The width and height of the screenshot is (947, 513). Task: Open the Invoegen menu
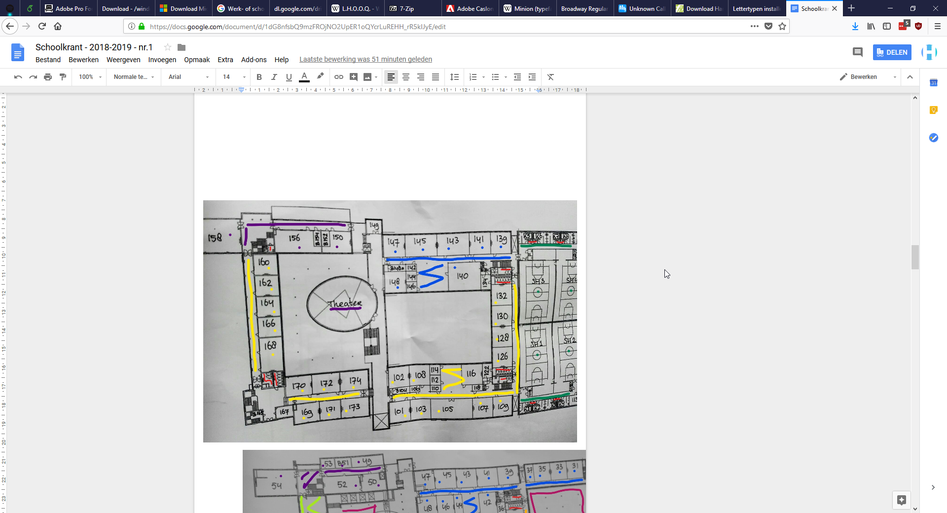[162, 60]
